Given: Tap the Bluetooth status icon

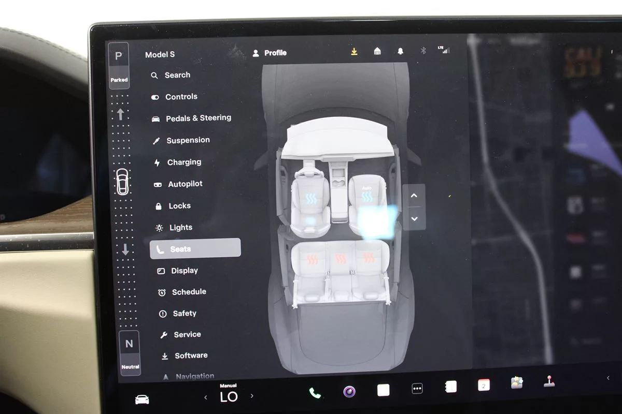Looking at the screenshot, I should [x=423, y=51].
